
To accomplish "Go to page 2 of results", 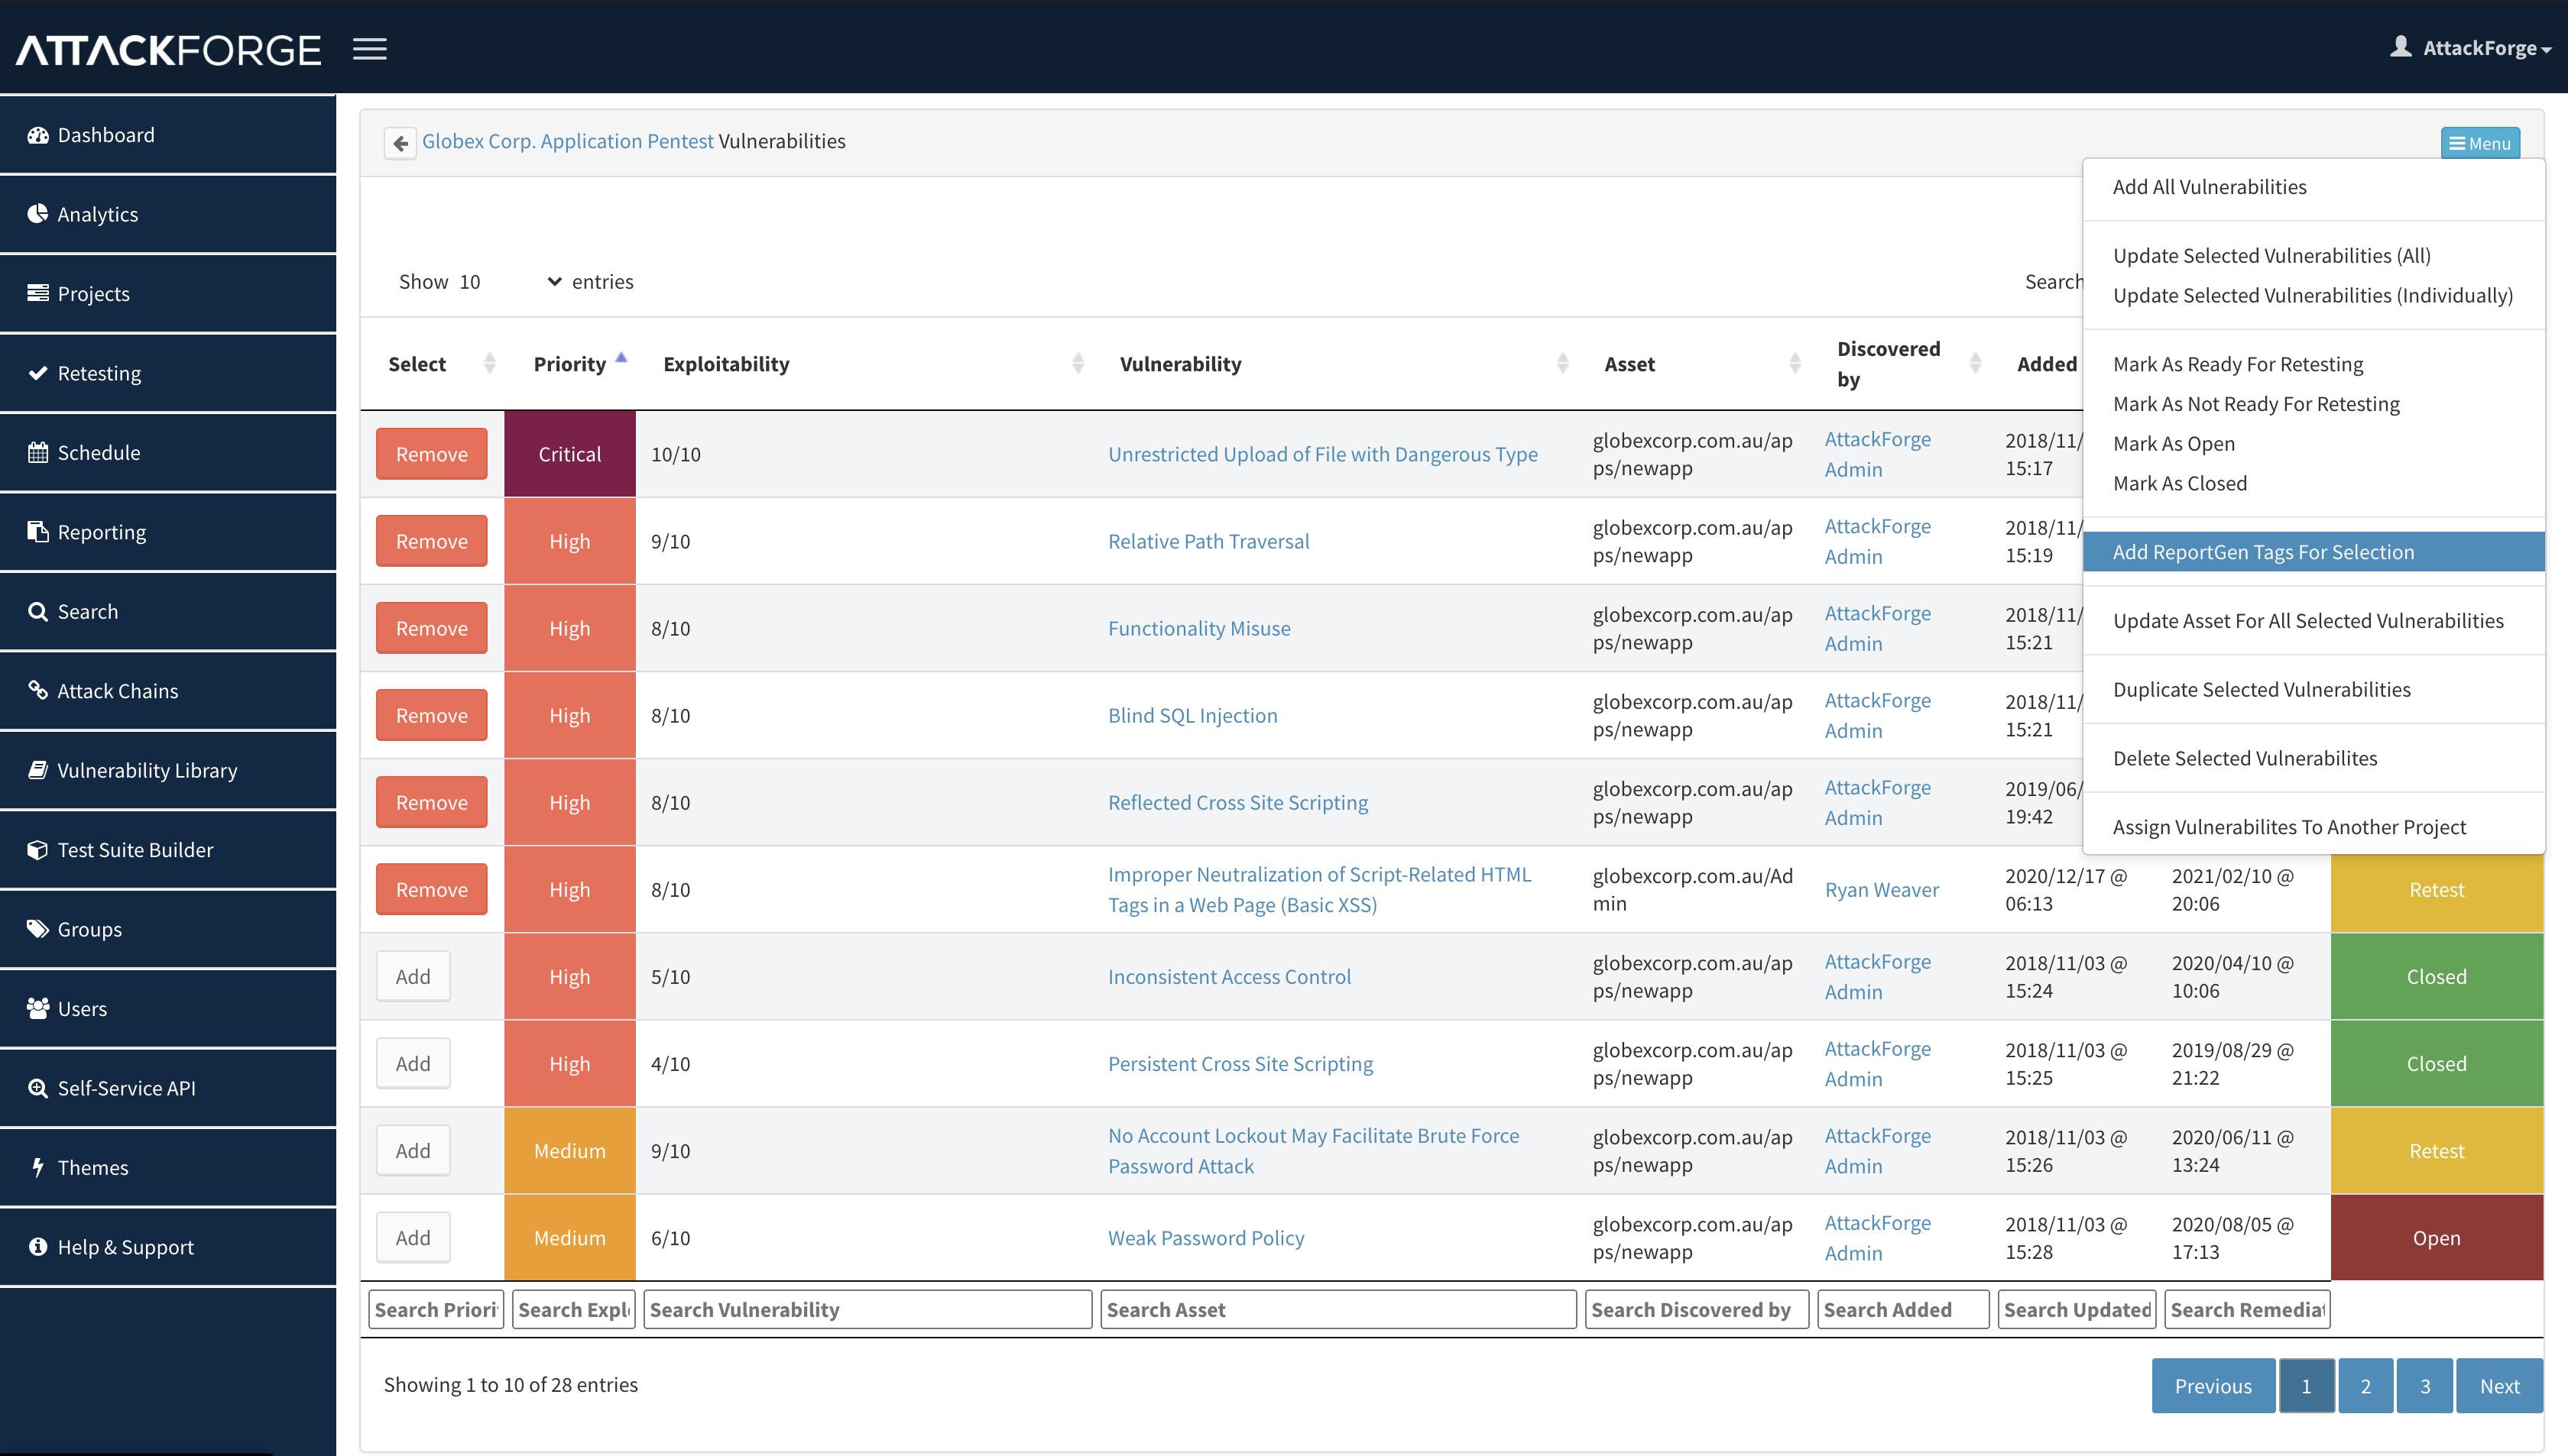I will coord(2365,1386).
